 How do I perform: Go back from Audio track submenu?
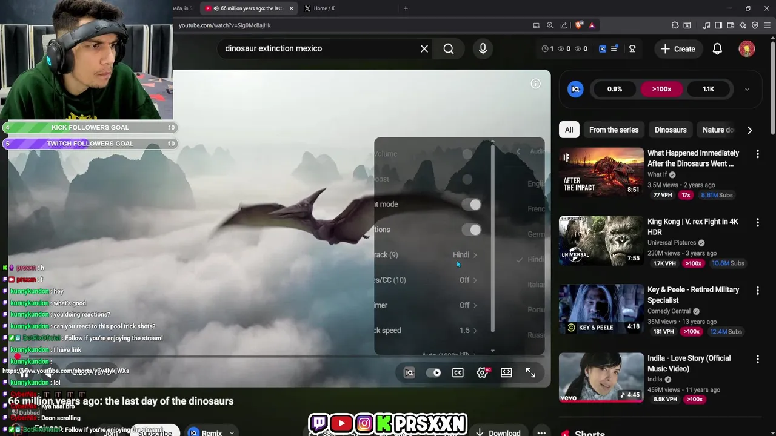coord(518,151)
